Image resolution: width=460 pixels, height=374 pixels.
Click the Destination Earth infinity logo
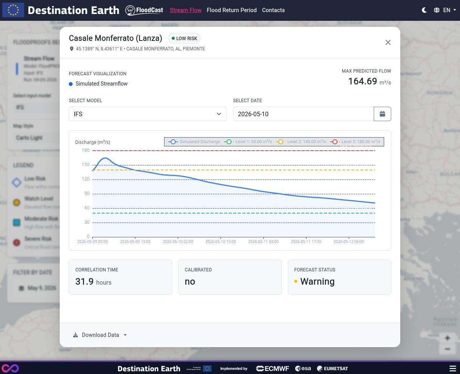click(10, 368)
